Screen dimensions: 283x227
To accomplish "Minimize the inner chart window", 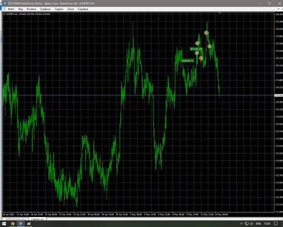I will click(274, 9).
